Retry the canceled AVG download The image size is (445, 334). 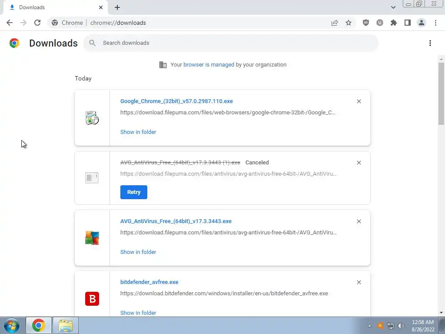134,192
